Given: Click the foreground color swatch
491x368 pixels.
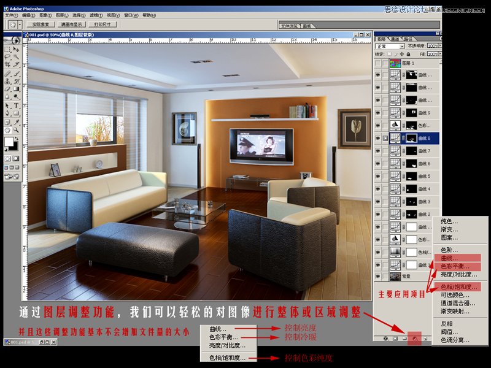Looking at the screenshot, I should point(9,142).
